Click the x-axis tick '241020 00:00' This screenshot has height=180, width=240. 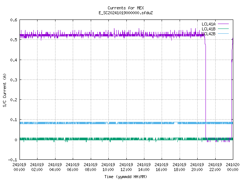click(x=232, y=167)
